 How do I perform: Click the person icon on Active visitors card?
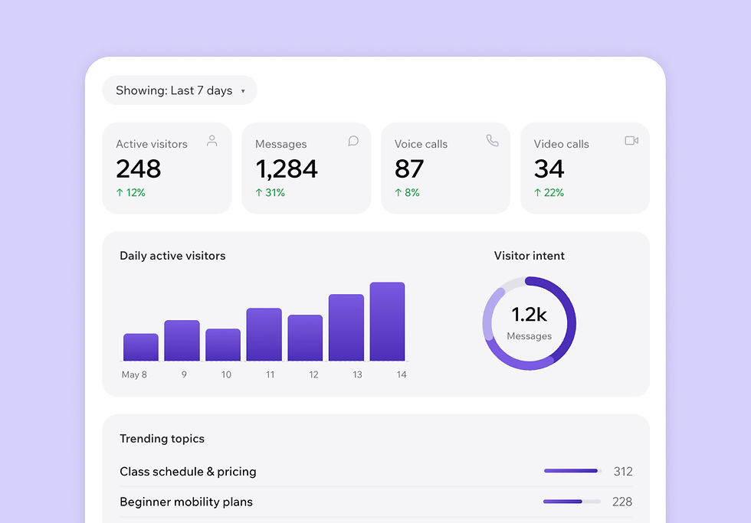tap(212, 141)
